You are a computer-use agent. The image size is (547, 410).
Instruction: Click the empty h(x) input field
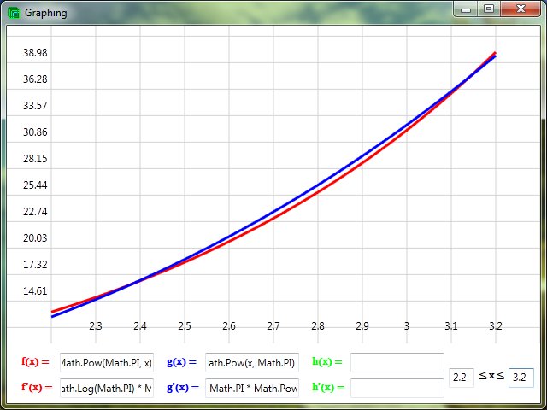click(397, 362)
